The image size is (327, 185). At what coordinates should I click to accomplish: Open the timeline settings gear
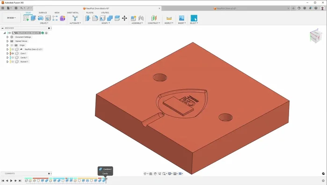pyautogui.click(x=323, y=181)
